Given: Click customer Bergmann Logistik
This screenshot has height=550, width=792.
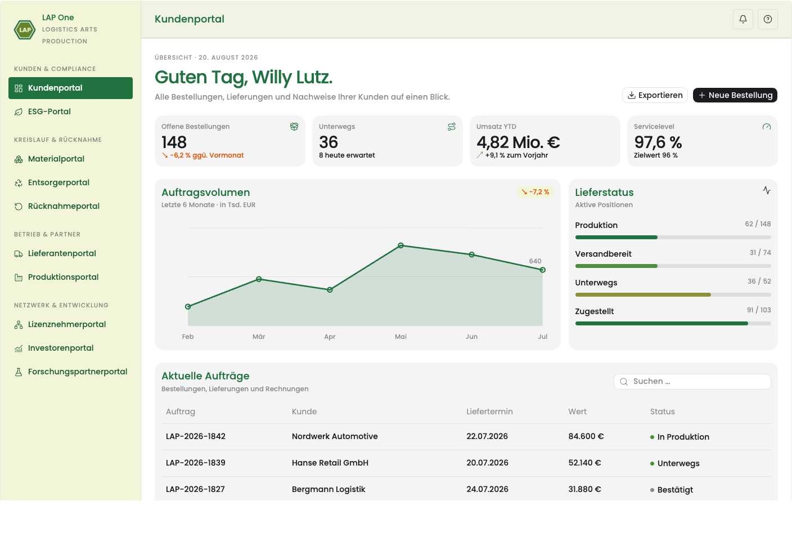Looking at the screenshot, I should coord(328,489).
